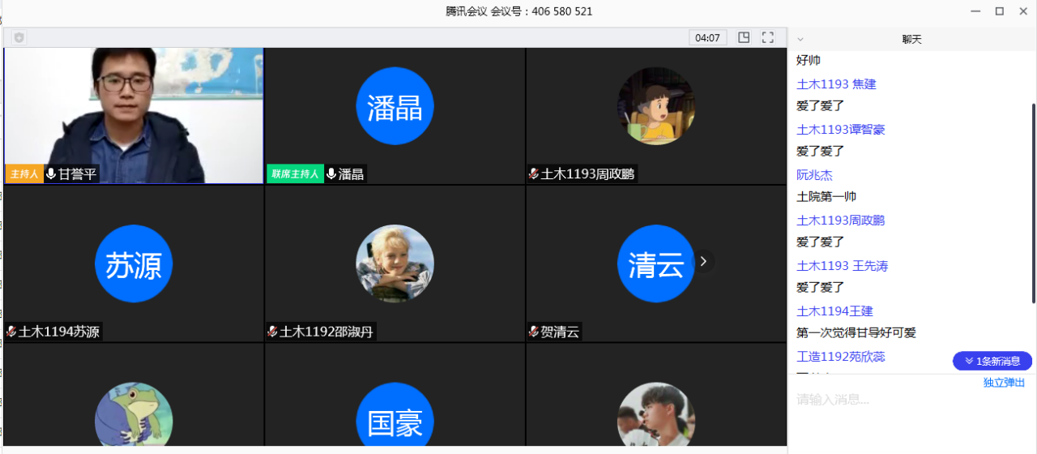Image resolution: width=1037 pixels, height=454 pixels.
Task: Click sender name 土木1193 焦建
Action: pos(836,84)
